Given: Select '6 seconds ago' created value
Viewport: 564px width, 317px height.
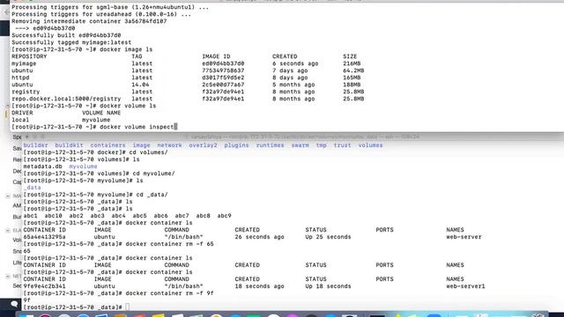Looking at the screenshot, I should [295, 63].
